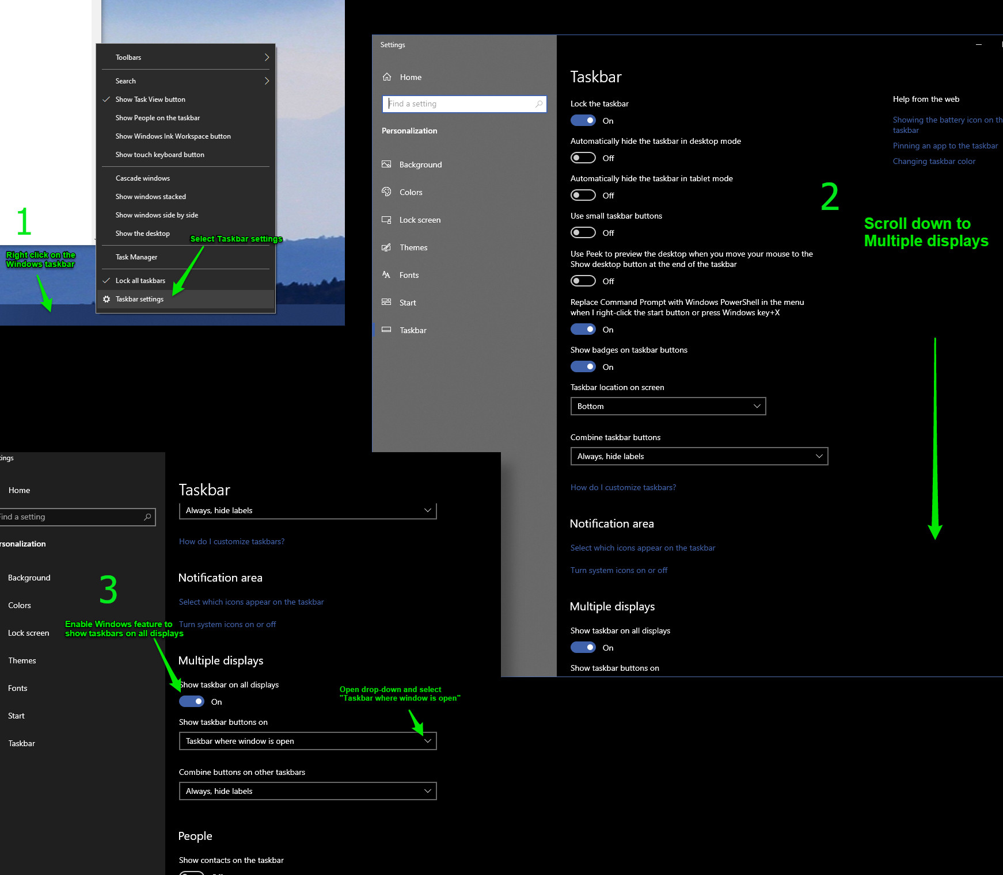Click the Lock screen icon
The width and height of the screenshot is (1003, 875).
pyautogui.click(x=386, y=220)
